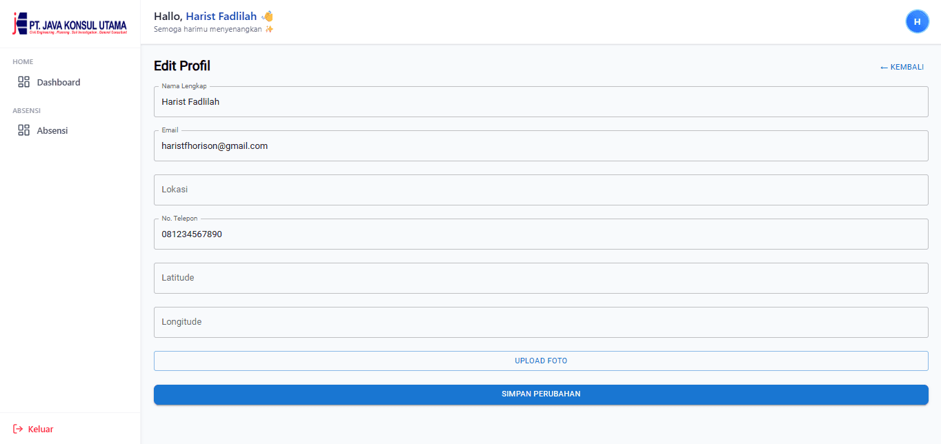Select the empty Lokasi field
This screenshot has height=444, width=941.
pos(541,189)
